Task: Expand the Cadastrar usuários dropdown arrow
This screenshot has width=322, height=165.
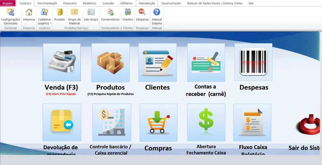Action: 51,23
